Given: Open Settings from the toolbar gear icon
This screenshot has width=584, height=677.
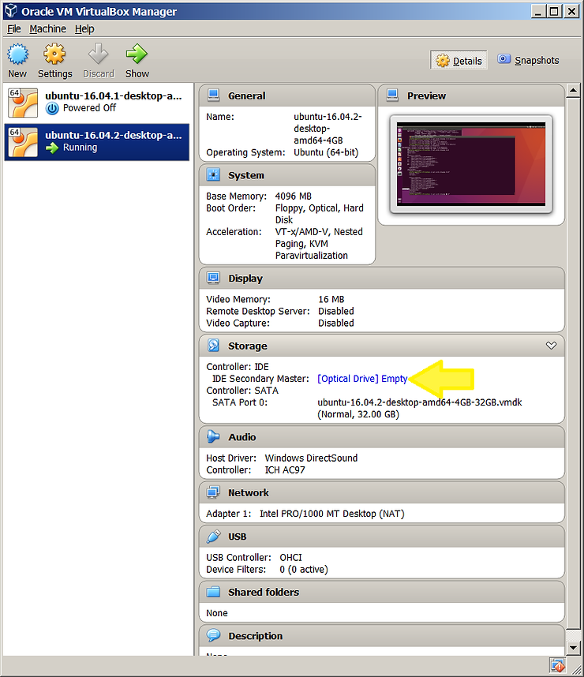Looking at the screenshot, I should (x=54, y=54).
